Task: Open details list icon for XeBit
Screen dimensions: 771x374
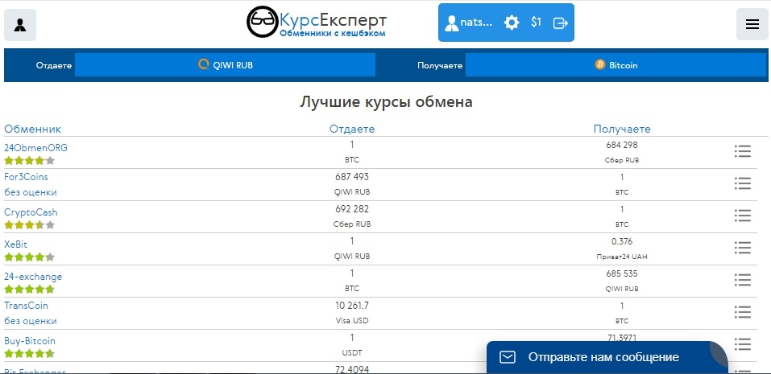Action: coord(743,248)
